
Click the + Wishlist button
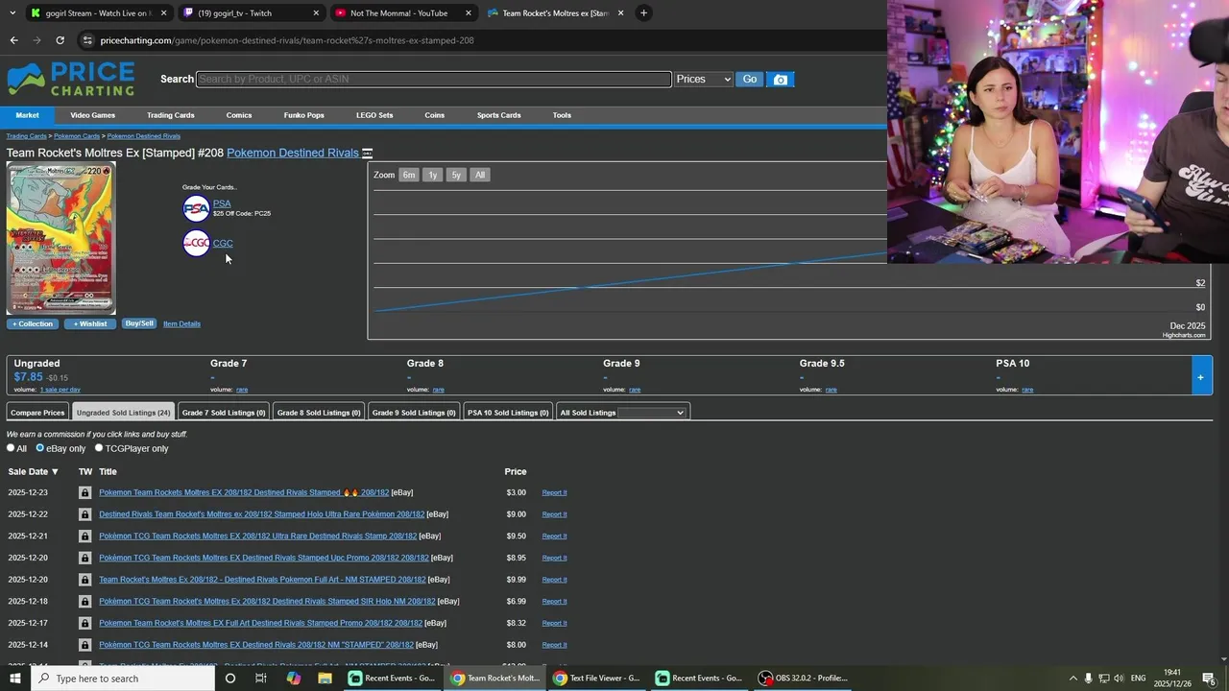click(x=90, y=324)
